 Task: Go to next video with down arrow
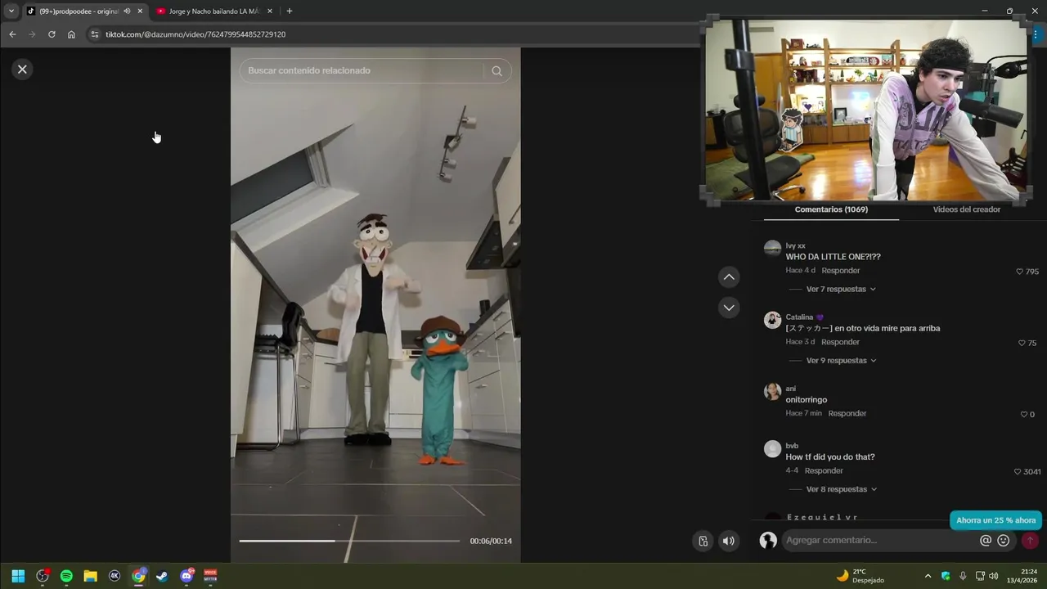729,308
